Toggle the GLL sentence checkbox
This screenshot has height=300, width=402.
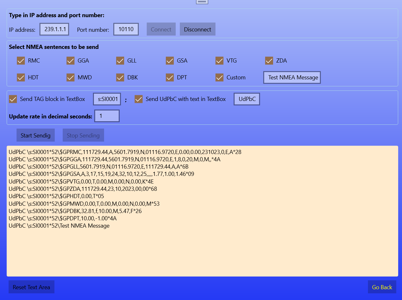120,60
